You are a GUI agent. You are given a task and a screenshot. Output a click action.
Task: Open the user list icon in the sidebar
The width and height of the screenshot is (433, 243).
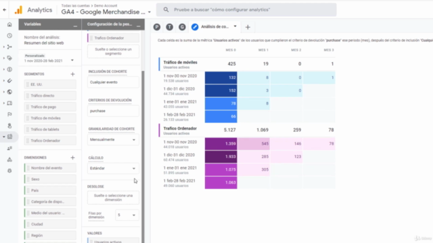coord(9,148)
